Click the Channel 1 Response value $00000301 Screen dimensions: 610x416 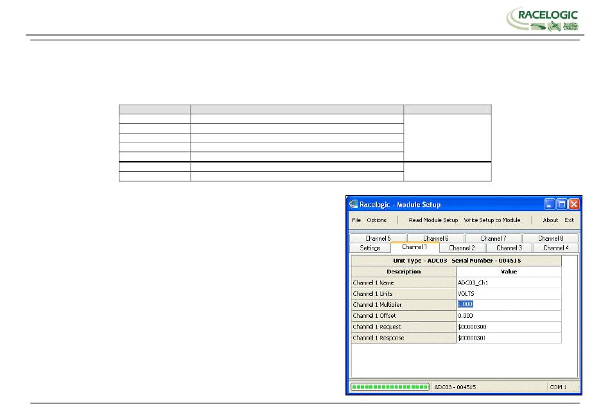pyautogui.click(x=509, y=338)
